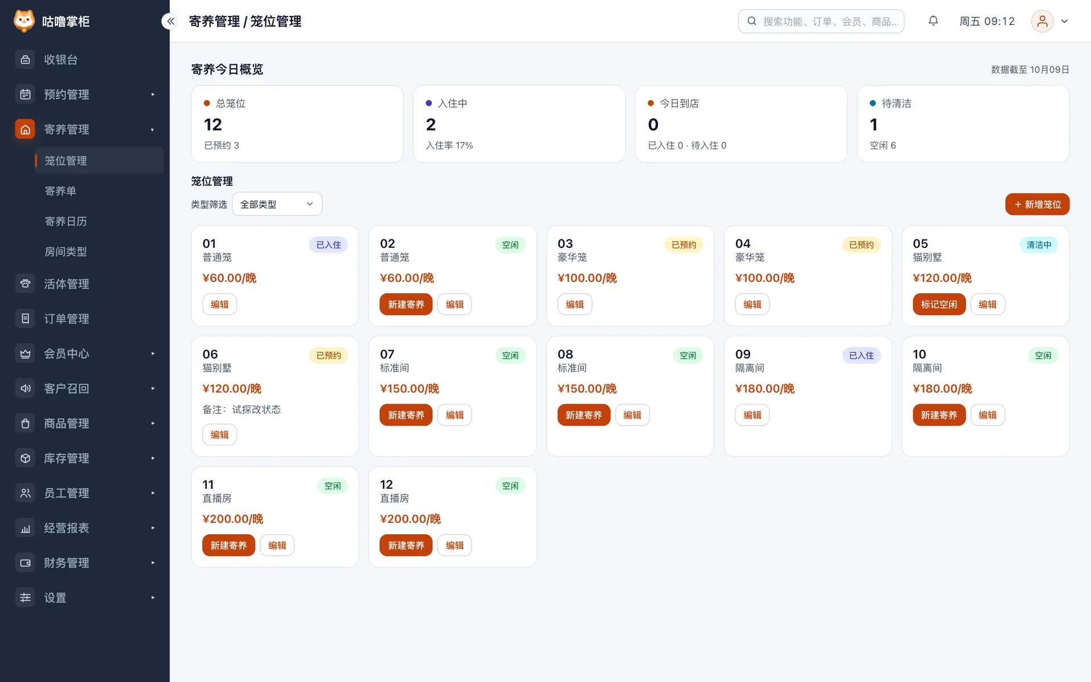
Task: Click the 待清洁 overview card
Action: point(963,124)
